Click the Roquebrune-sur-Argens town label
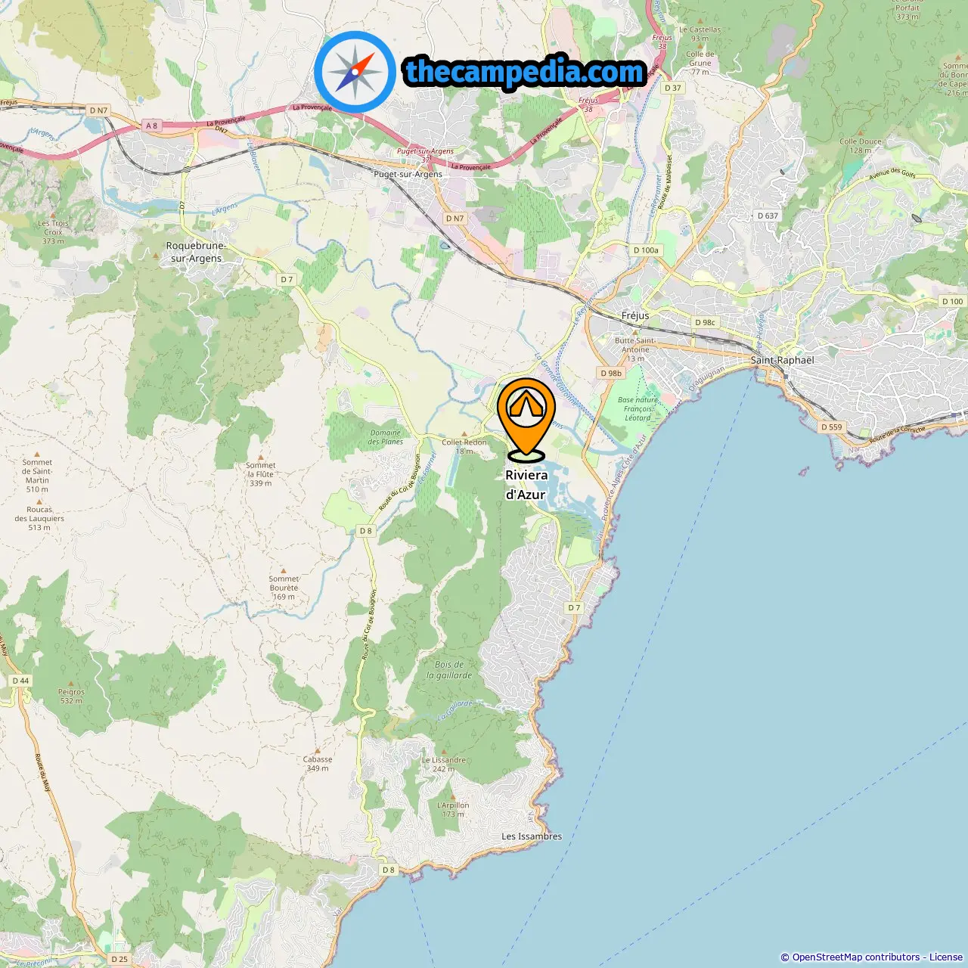Image resolution: width=968 pixels, height=968 pixels. click(196, 252)
